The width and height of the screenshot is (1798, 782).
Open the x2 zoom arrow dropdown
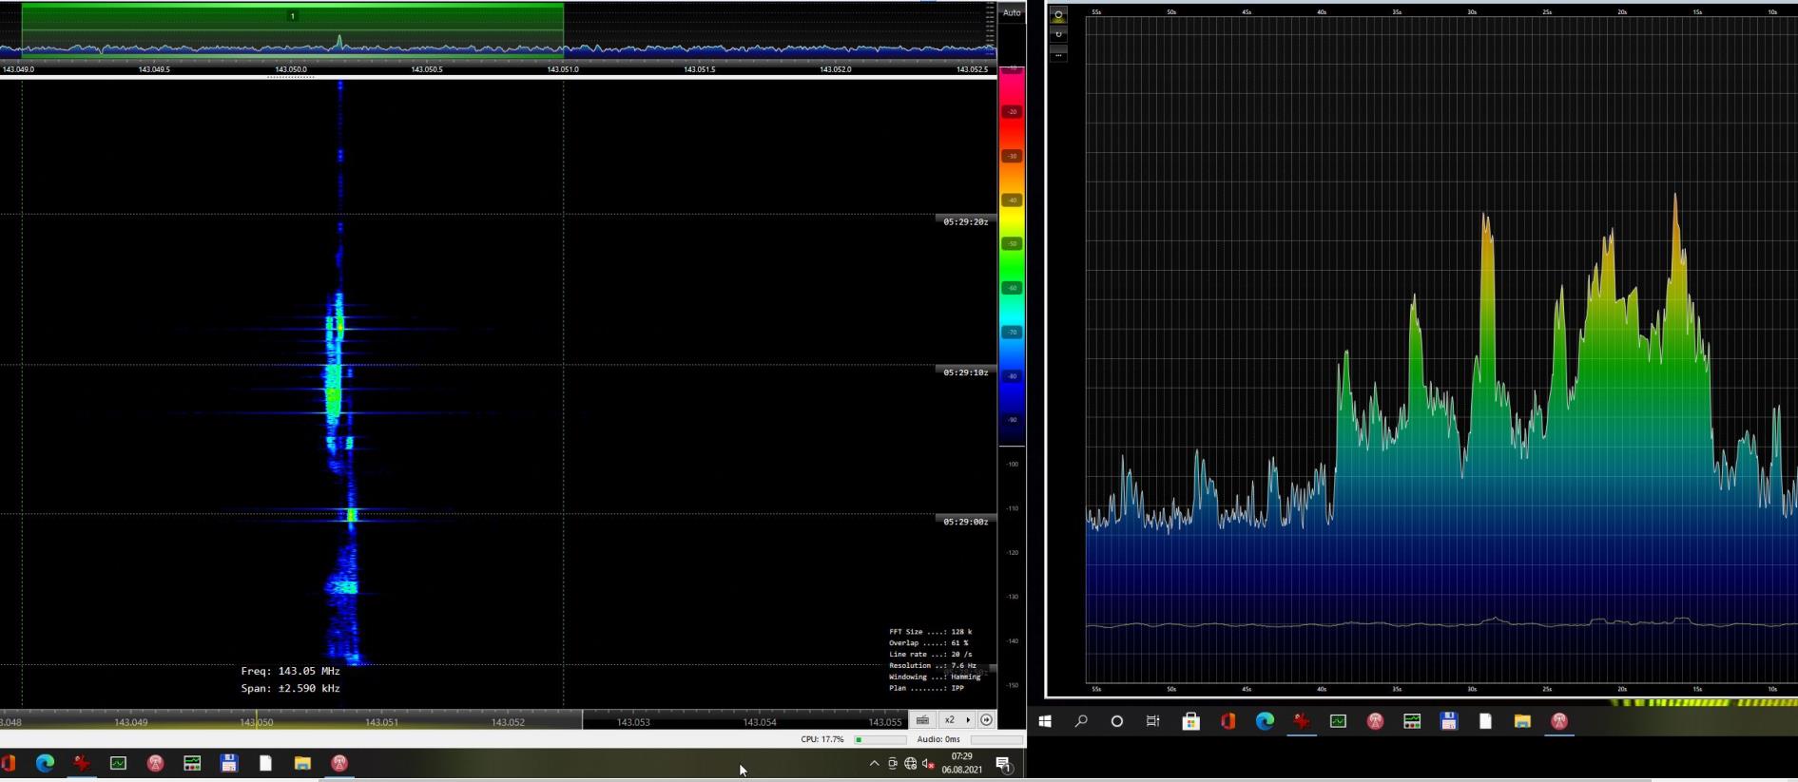coord(968,720)
